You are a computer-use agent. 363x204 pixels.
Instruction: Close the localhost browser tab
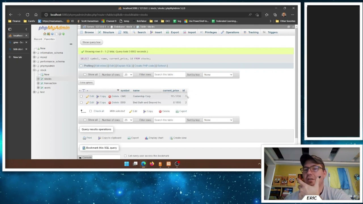(x=26, y=36)
